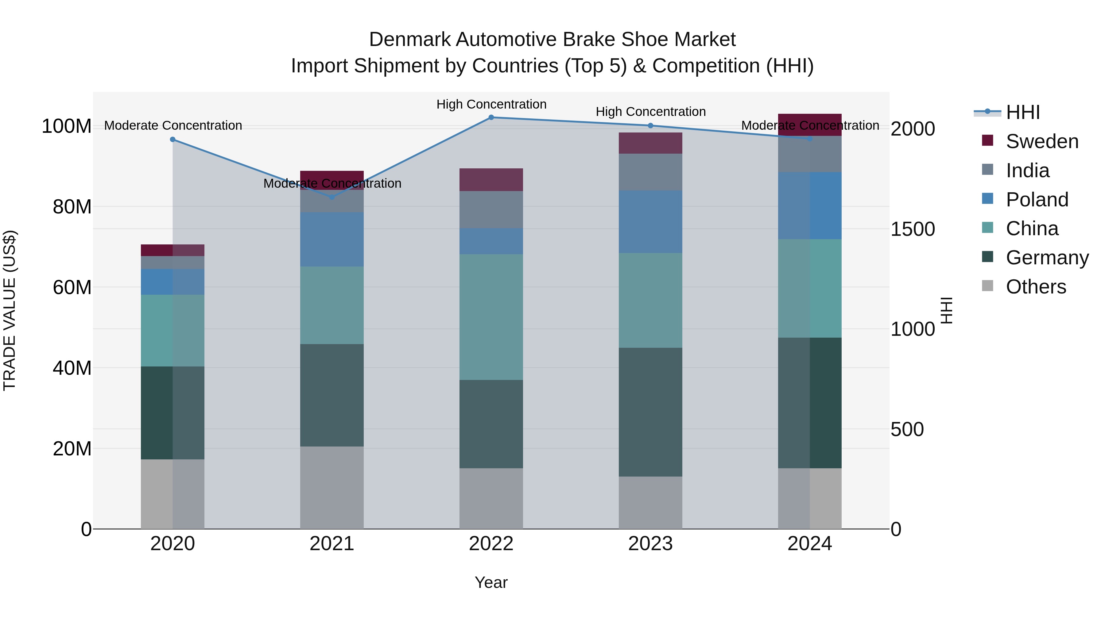
Task: Click the 2022 Germany bar segment
Action: point(491,424)
